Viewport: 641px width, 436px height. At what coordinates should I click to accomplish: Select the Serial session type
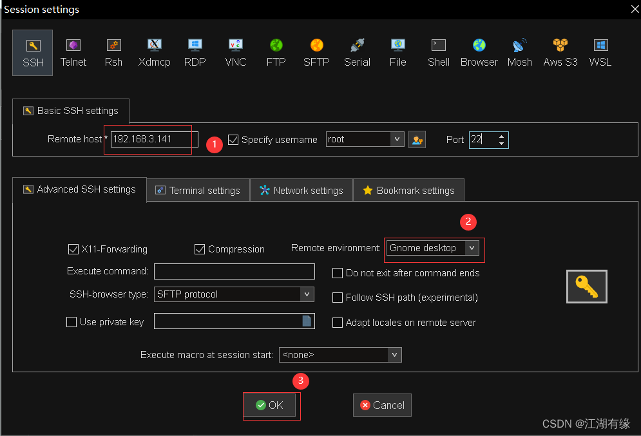click(x=358, y=53)
